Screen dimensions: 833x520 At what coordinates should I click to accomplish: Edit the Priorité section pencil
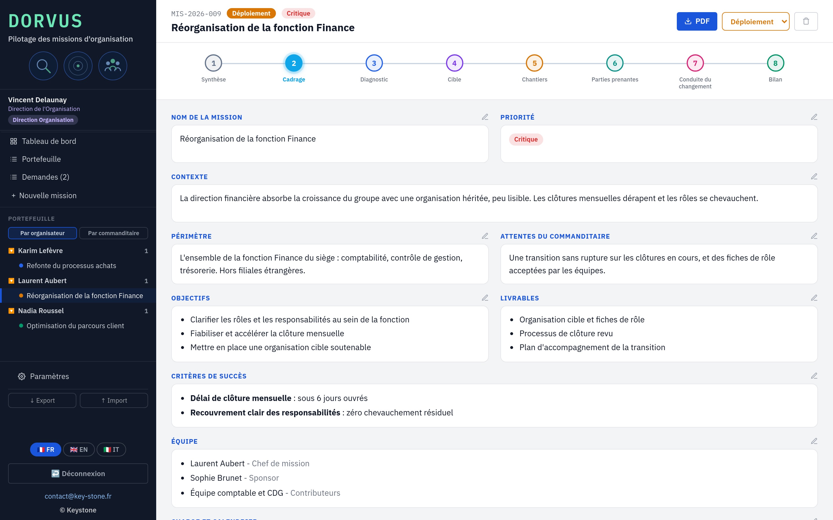(814, 117)
